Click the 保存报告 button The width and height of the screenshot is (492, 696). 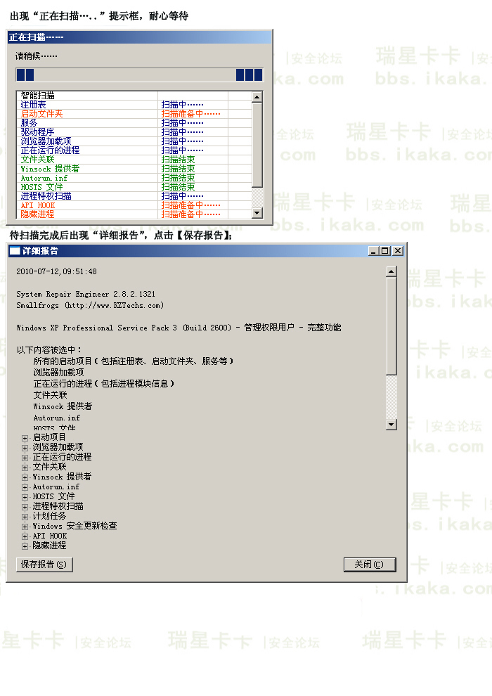coord(44,564)
